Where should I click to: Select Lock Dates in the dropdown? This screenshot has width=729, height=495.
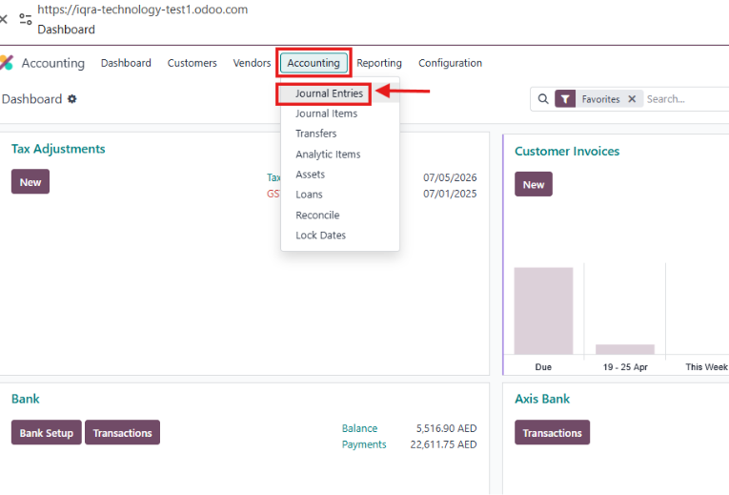pyautogui.click(x=321, y=236)
